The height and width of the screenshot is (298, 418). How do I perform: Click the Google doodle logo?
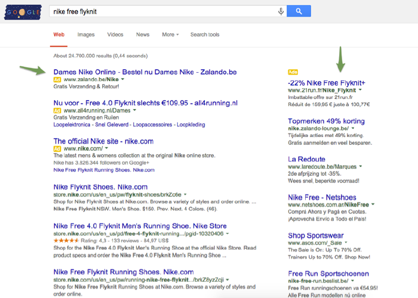click(23, 12)
